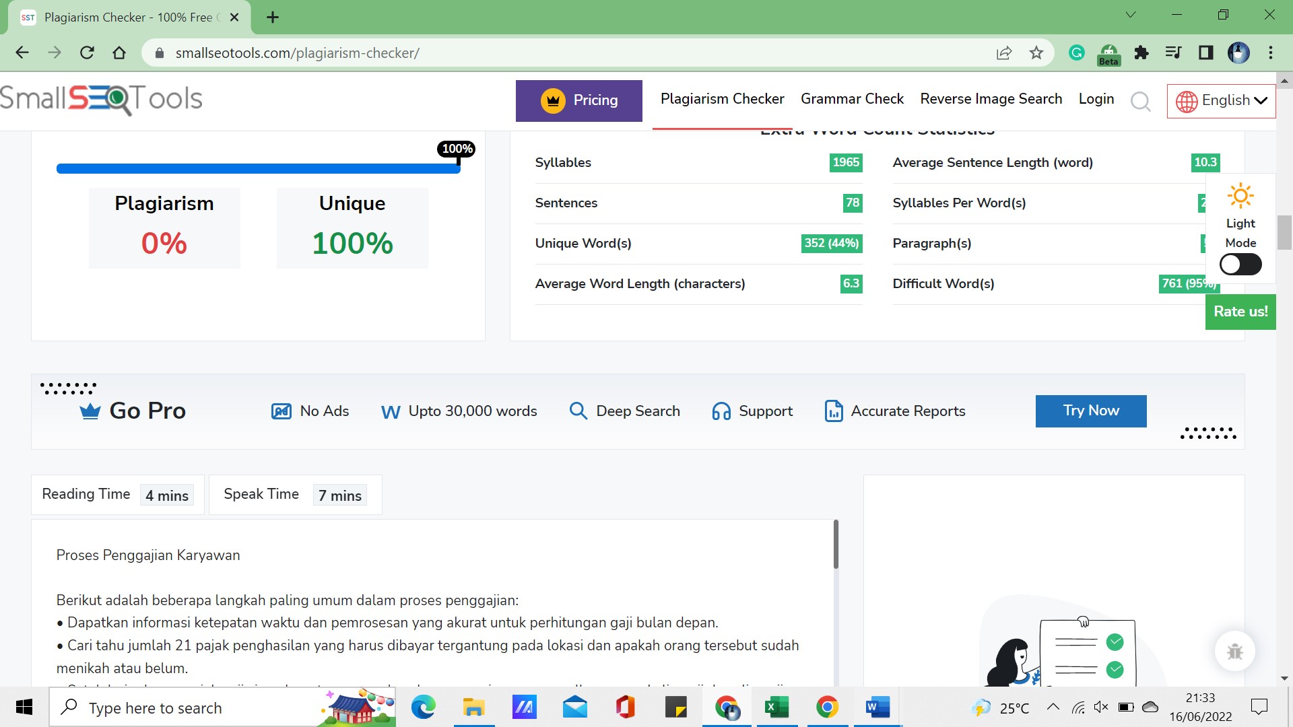Screen dimensions: 1293x727
Task: Open browser side panel icon
Action: point(1205,53)
